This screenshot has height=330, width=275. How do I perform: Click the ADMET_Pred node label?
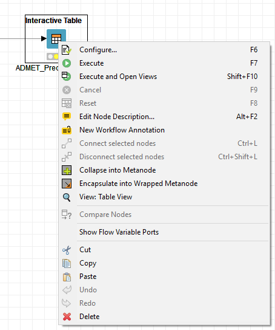click(37, 68)
